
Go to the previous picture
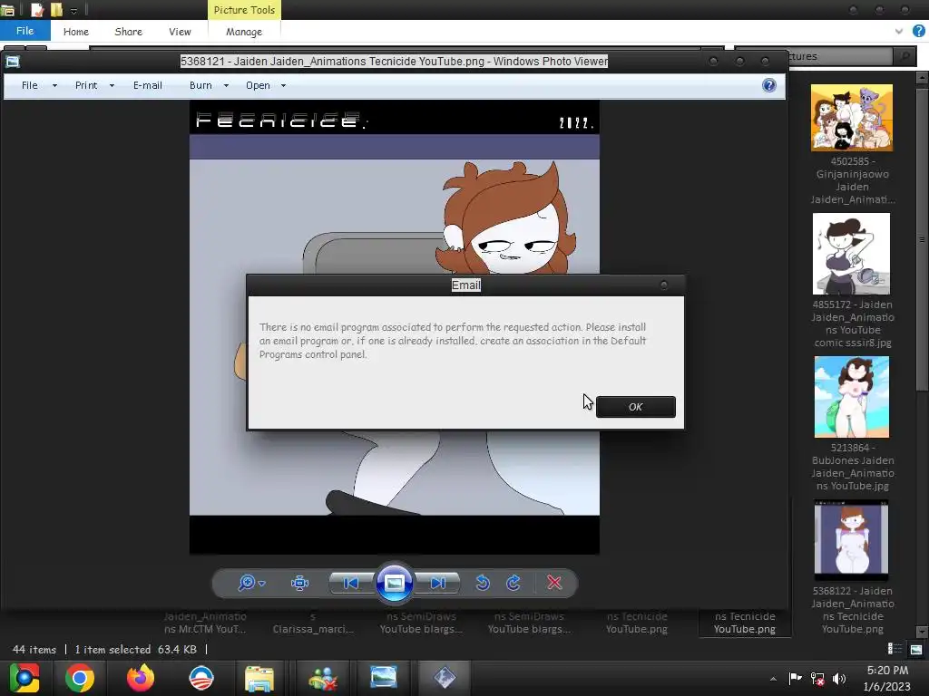coord(351,583)
